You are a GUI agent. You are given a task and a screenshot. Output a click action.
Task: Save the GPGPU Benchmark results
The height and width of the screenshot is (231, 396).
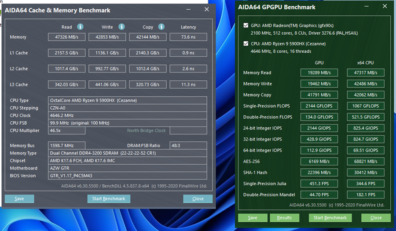(253, 218)
